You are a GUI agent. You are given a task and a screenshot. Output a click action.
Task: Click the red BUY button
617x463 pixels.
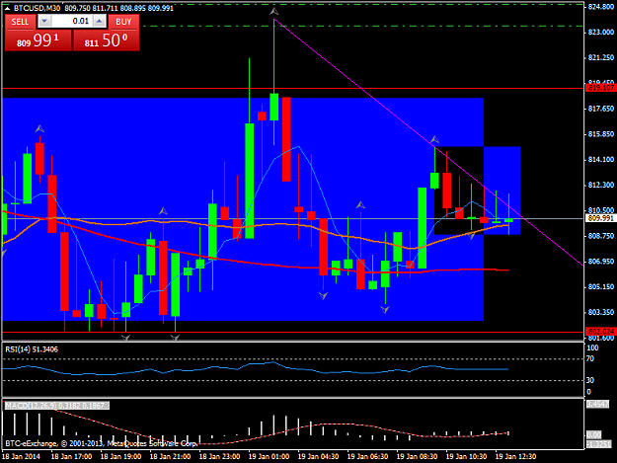pos(123,22)
